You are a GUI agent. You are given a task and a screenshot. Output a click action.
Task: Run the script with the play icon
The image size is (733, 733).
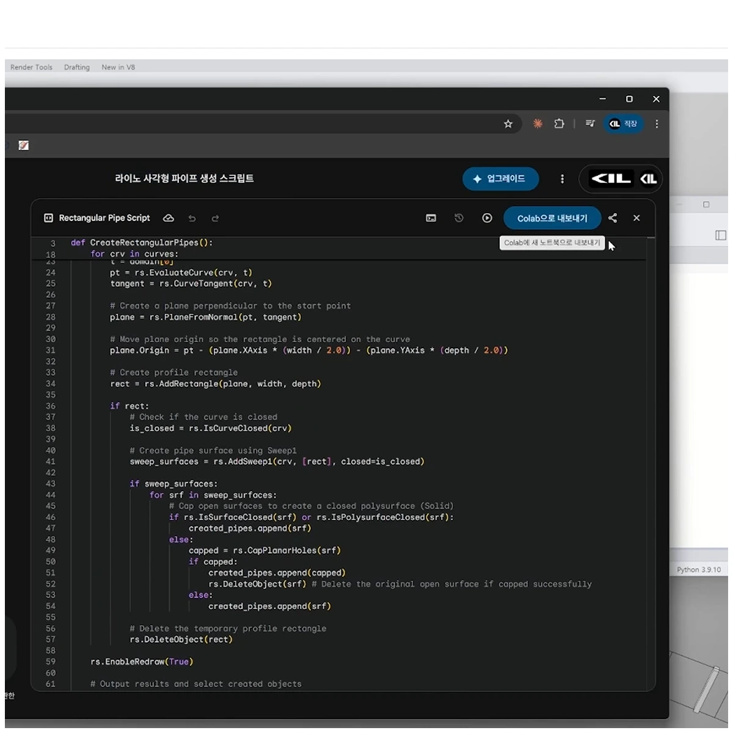487,218
